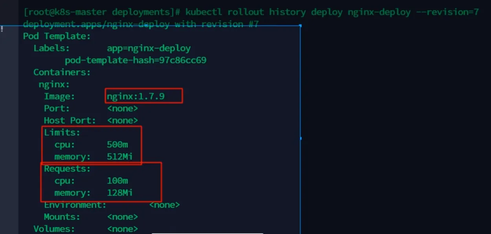Click the Requests heading in red box

67,169
